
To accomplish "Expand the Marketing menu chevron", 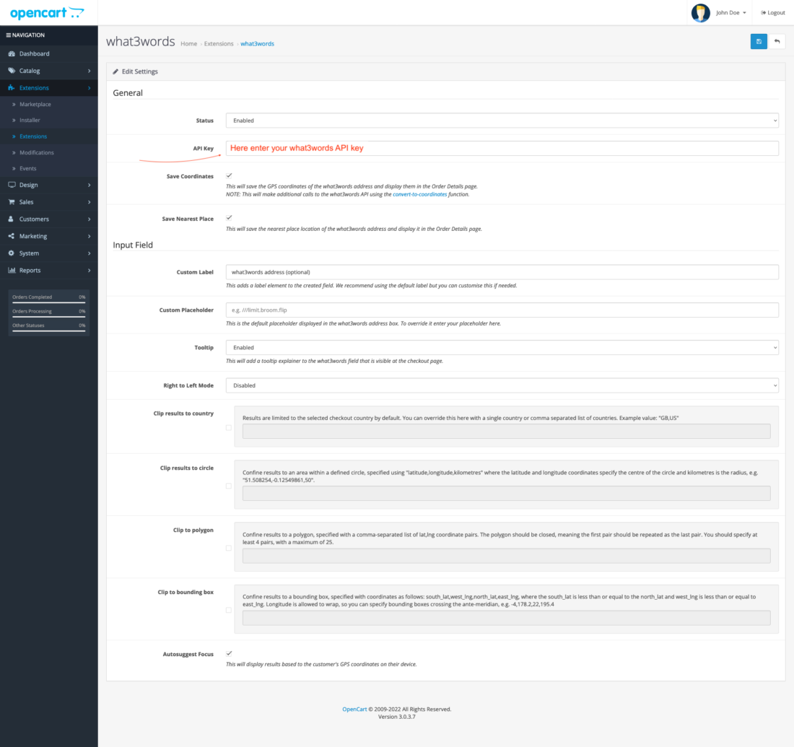I will [x=89, y=236].
